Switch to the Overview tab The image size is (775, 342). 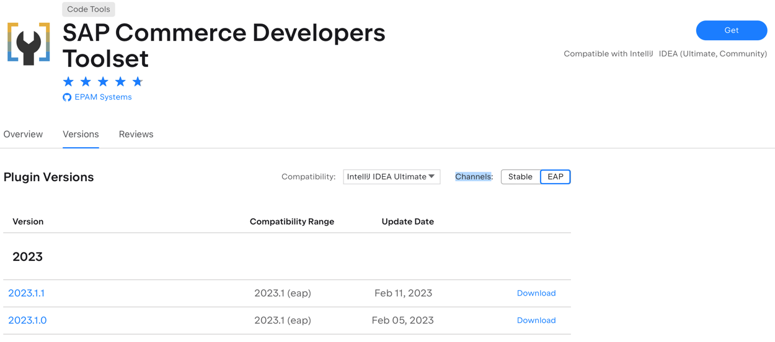coord(23,134)
